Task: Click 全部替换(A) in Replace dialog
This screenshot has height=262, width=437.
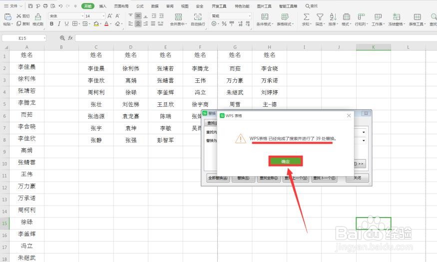Action: [x=218, y=178]
